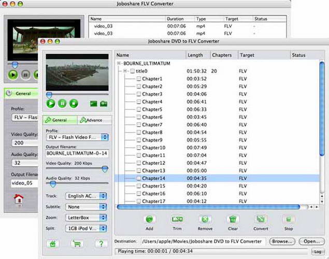Select the General tab
This screenshot has width=329, height=259.
60,120
